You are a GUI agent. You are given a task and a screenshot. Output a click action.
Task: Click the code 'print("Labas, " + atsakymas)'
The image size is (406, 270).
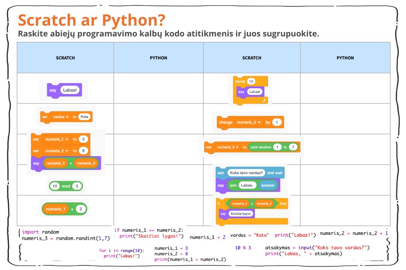[304, 254]
